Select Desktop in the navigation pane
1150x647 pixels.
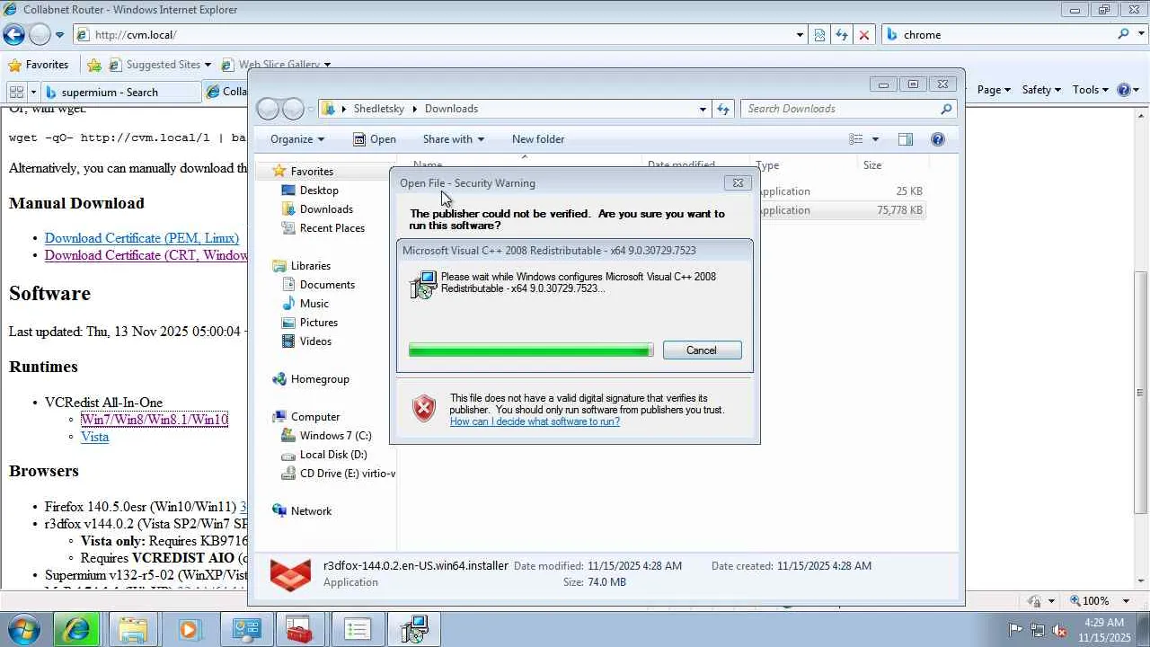click(x=319, y=191)
